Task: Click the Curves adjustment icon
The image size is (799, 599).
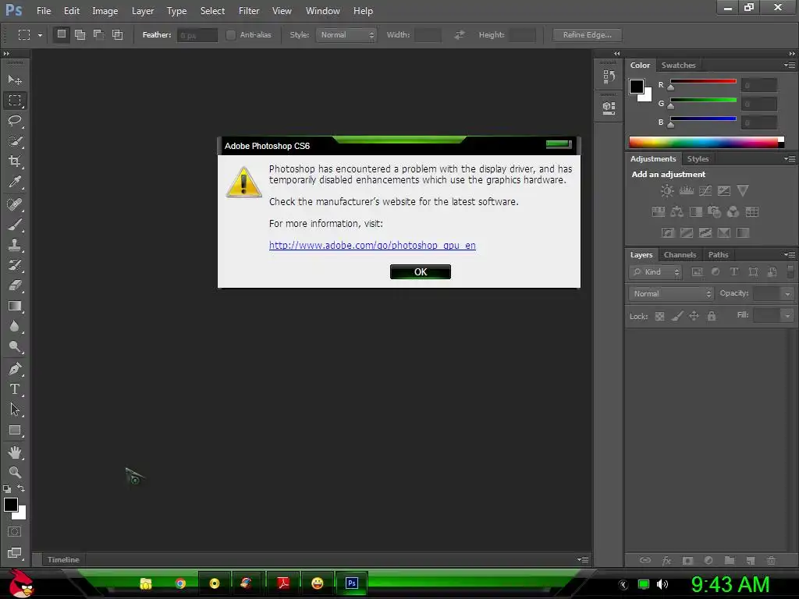Action: click(x=705, y=191)
